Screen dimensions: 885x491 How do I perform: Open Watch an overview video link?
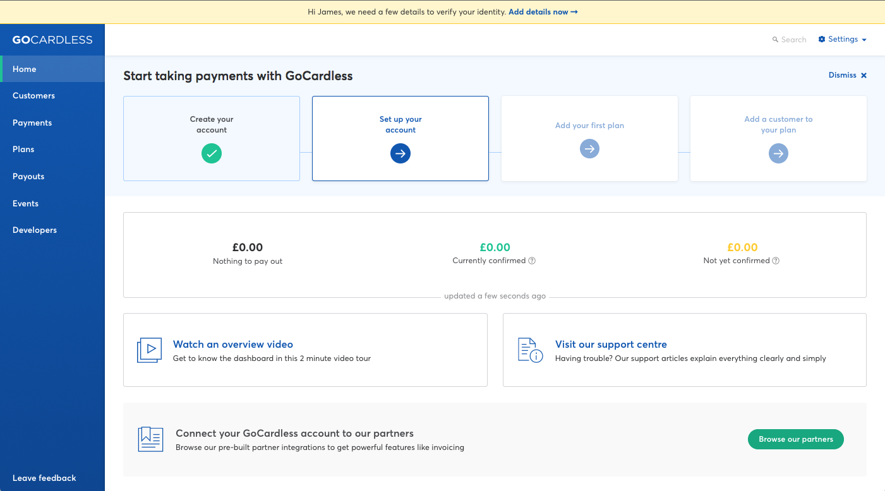point(233,344)
